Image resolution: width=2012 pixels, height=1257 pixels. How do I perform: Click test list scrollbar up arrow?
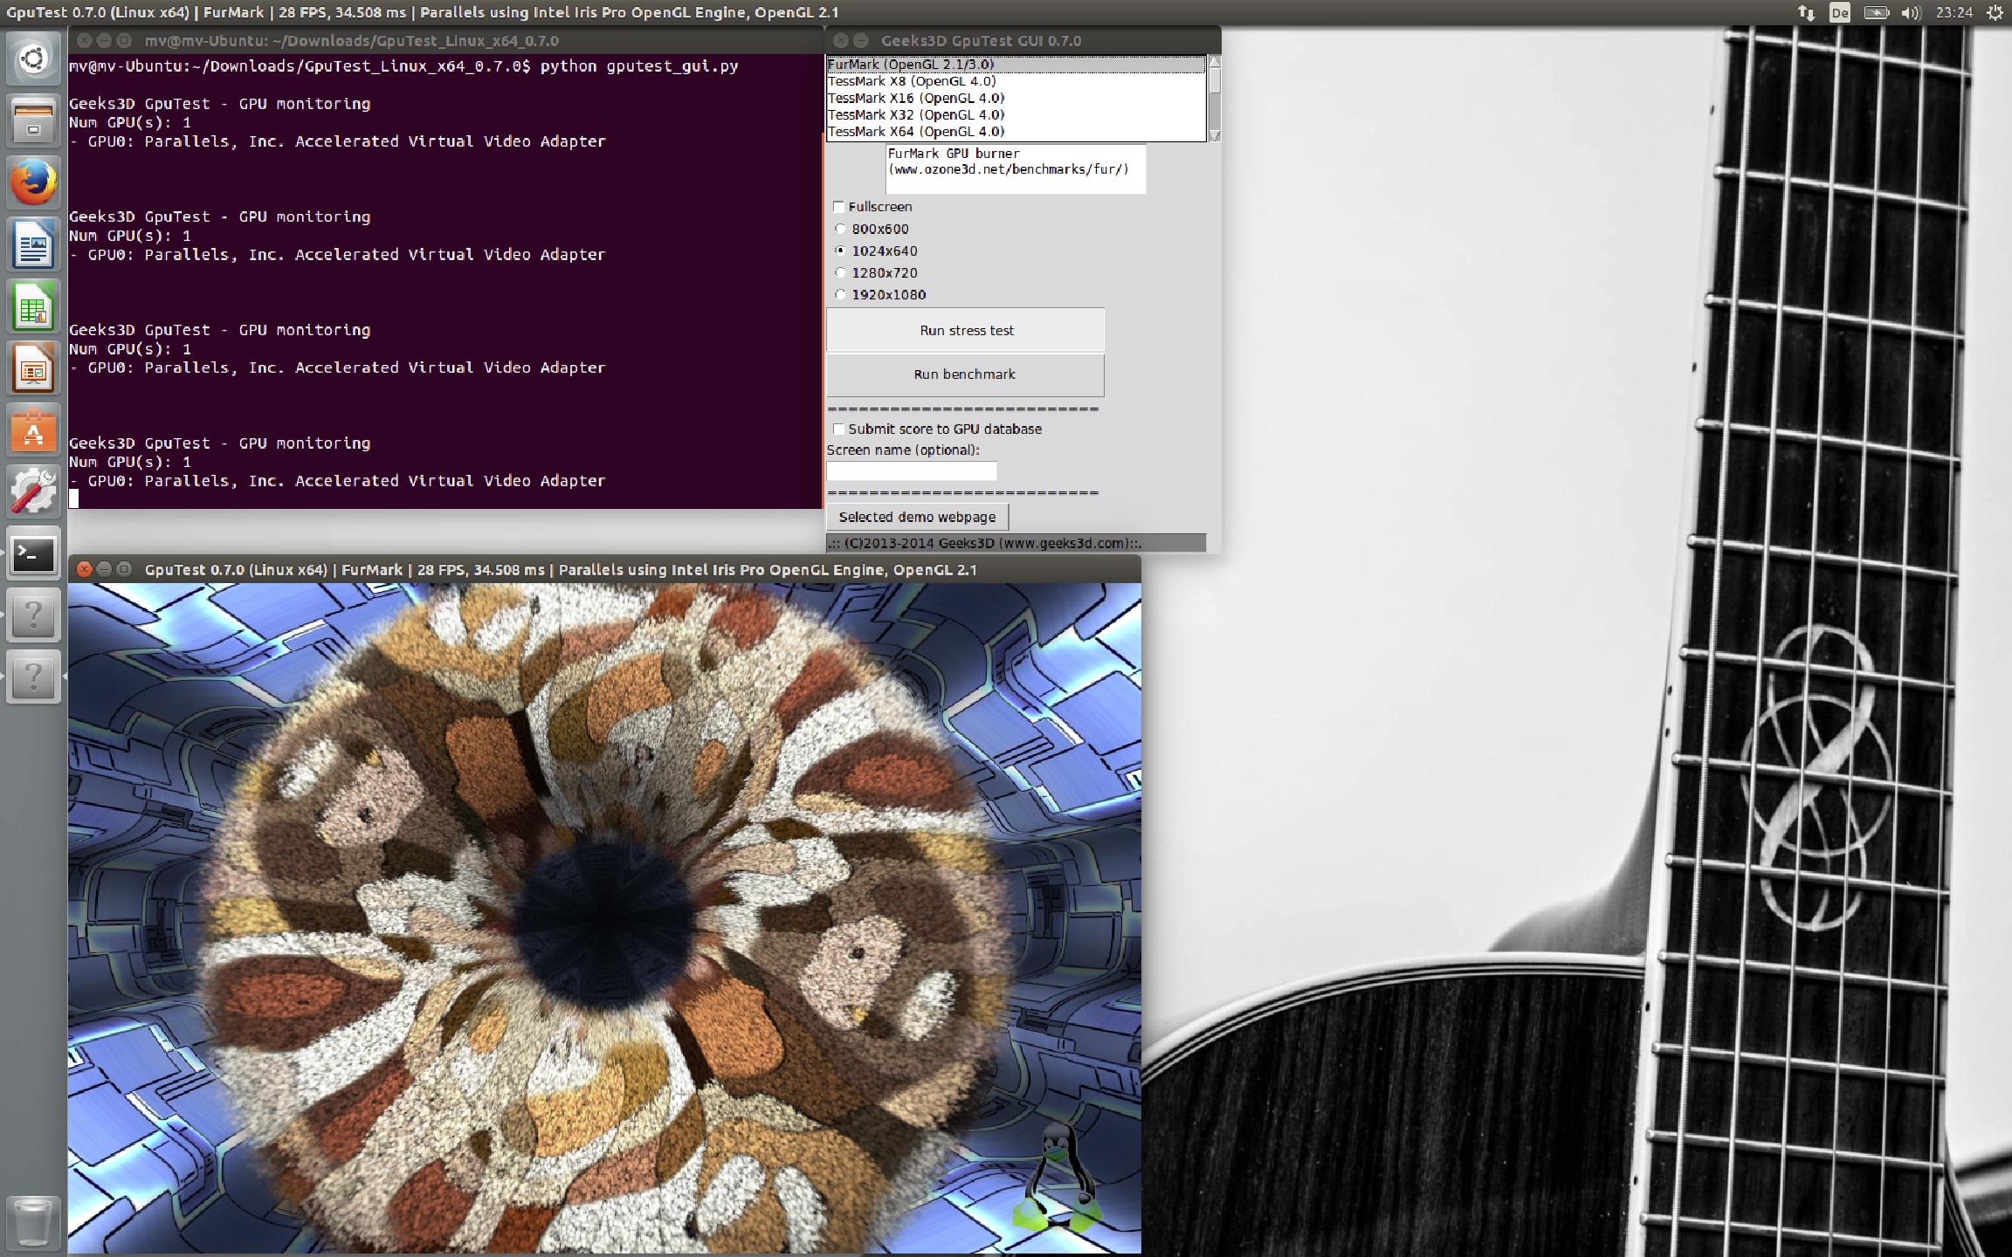pos(1214,61)
